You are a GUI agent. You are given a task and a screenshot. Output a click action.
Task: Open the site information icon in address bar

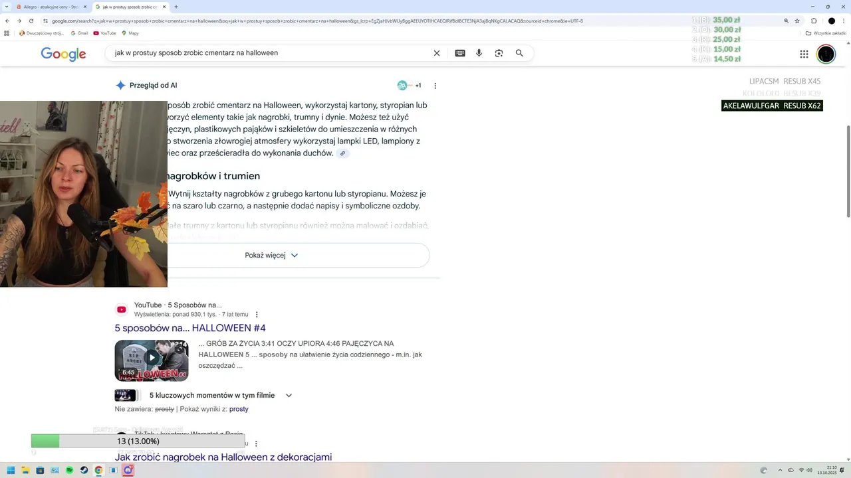pyautogui.click(x=45, y=21)
